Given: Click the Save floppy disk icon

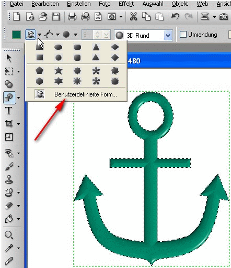Looking at the screenshot, I should coord(56,17).
